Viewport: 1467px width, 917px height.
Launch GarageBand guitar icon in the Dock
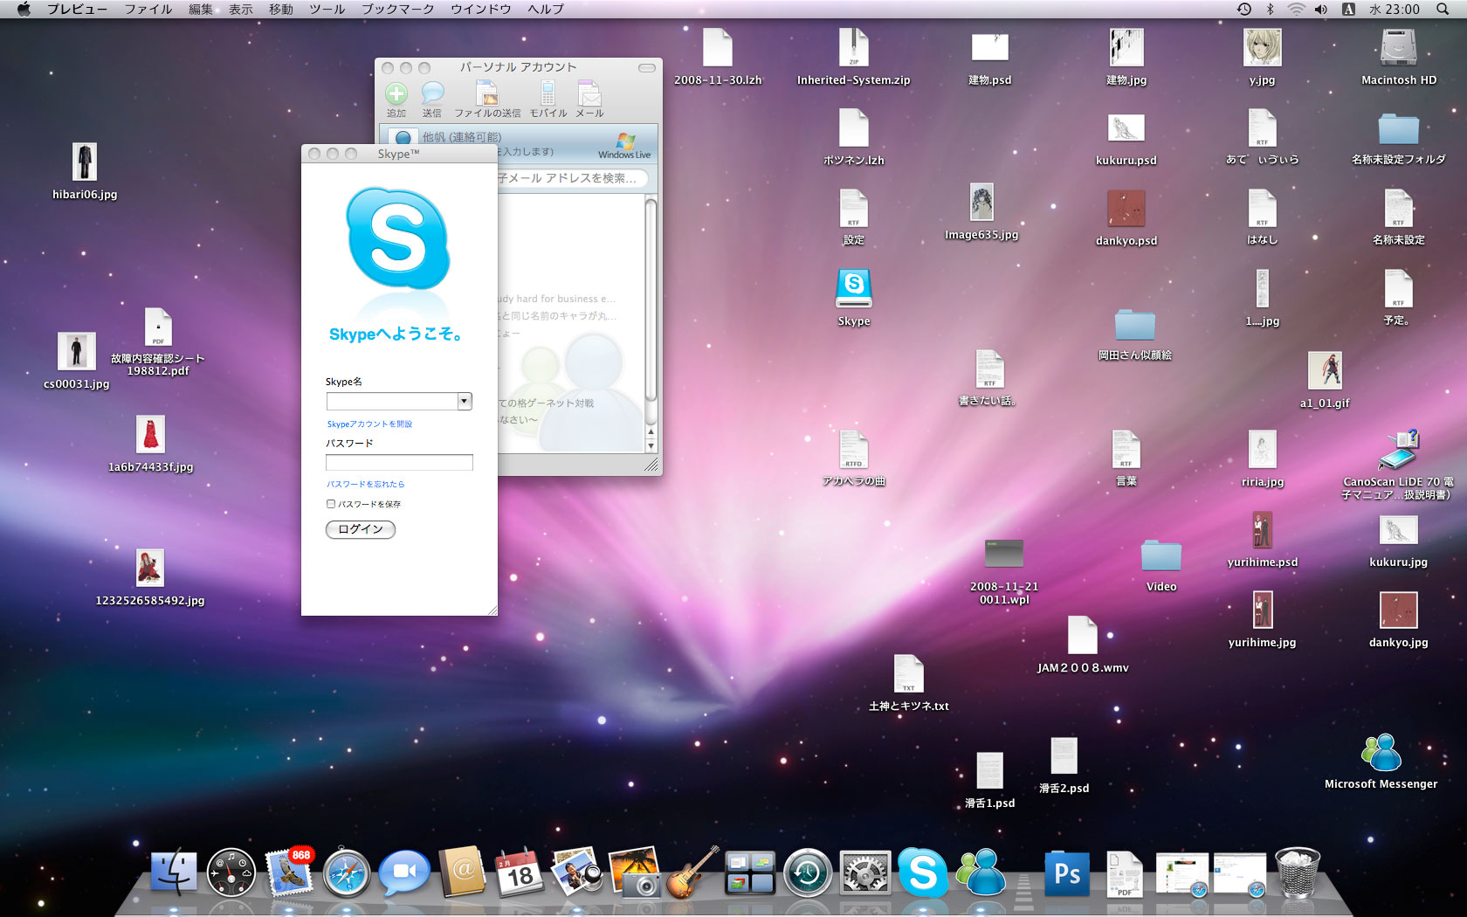click(x=692, y=872)
